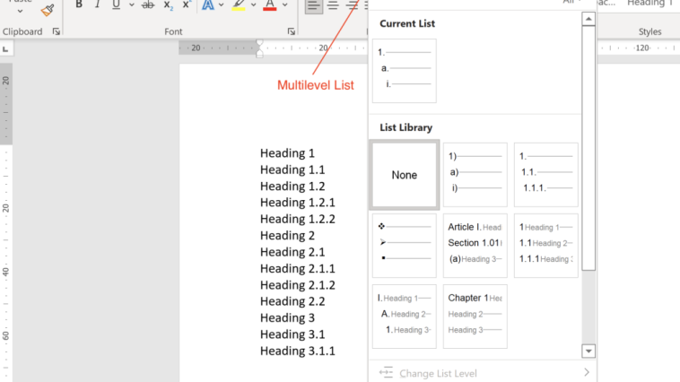Apply subscript formatting

(x=169, y=4)
